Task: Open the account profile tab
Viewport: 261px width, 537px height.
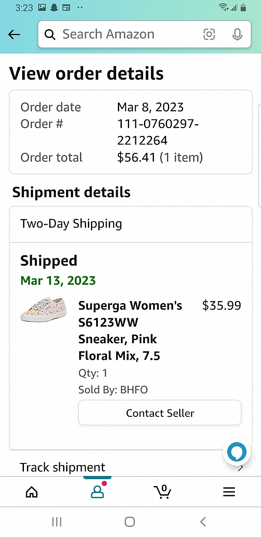Action: (x=97, y=492)
